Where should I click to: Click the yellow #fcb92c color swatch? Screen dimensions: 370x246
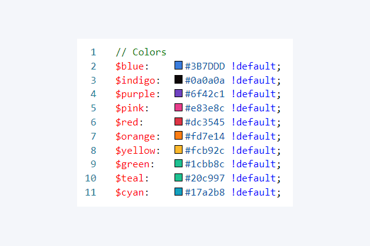178,149
